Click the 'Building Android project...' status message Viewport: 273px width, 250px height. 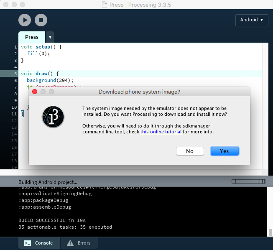point(48,182)
